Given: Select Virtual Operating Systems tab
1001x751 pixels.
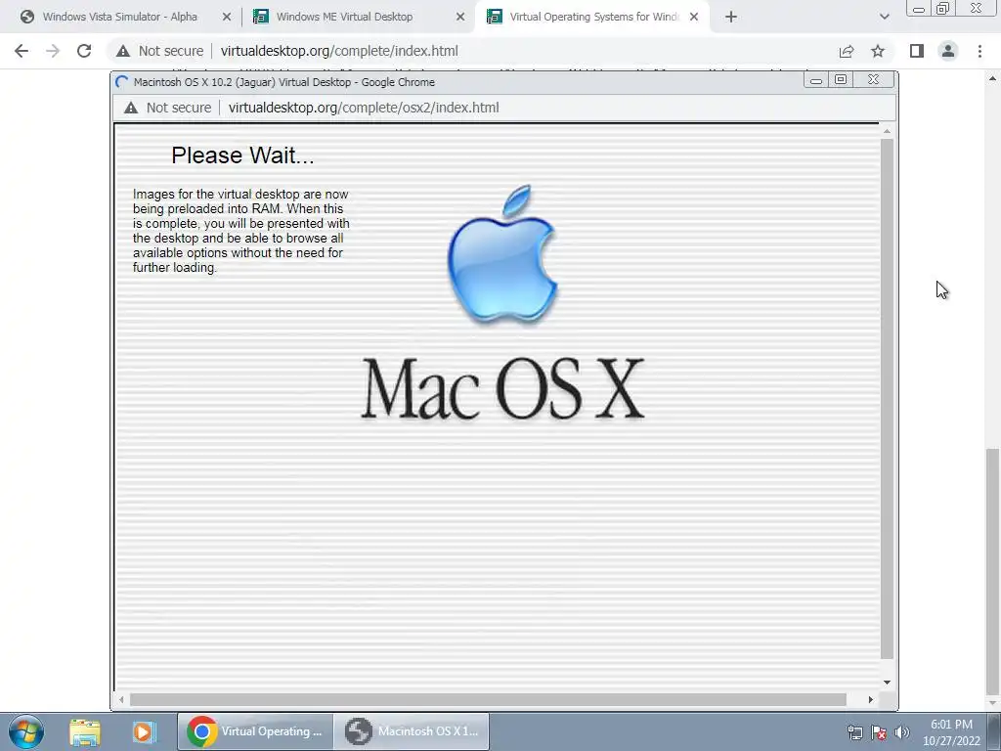Looking at the screenshot, I should coord(593,17).
